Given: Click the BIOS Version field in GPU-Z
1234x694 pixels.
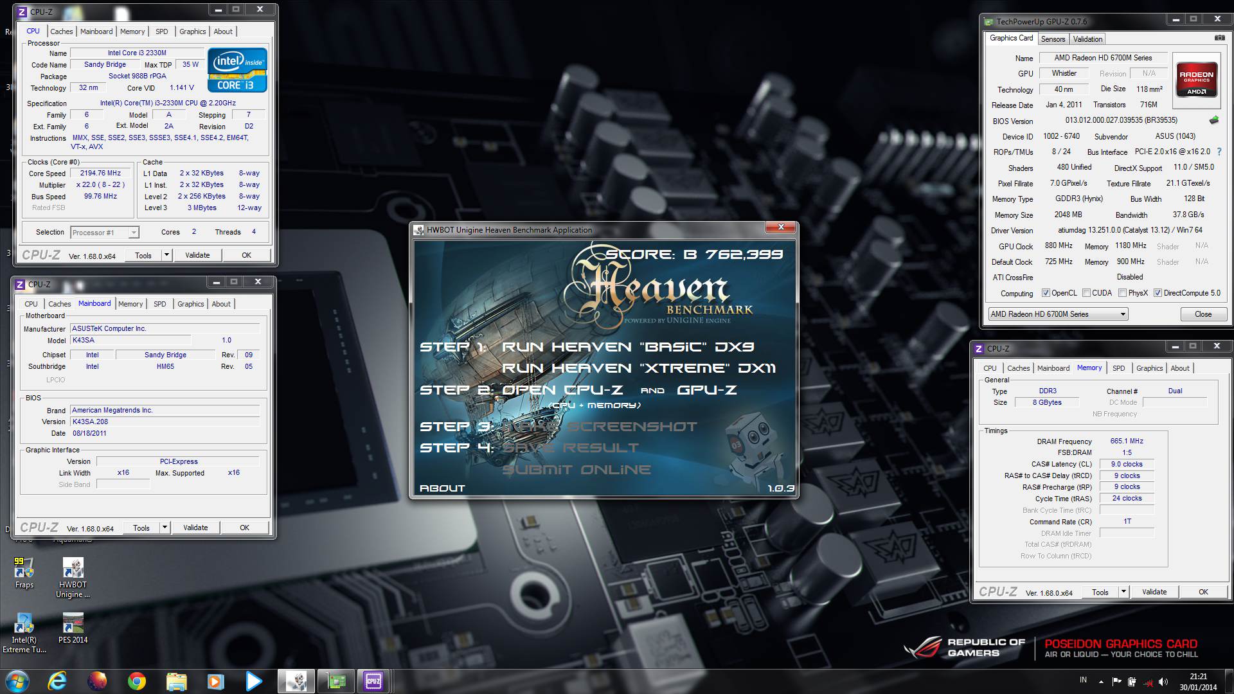Looking at the screenshot, I should 1121,120.
